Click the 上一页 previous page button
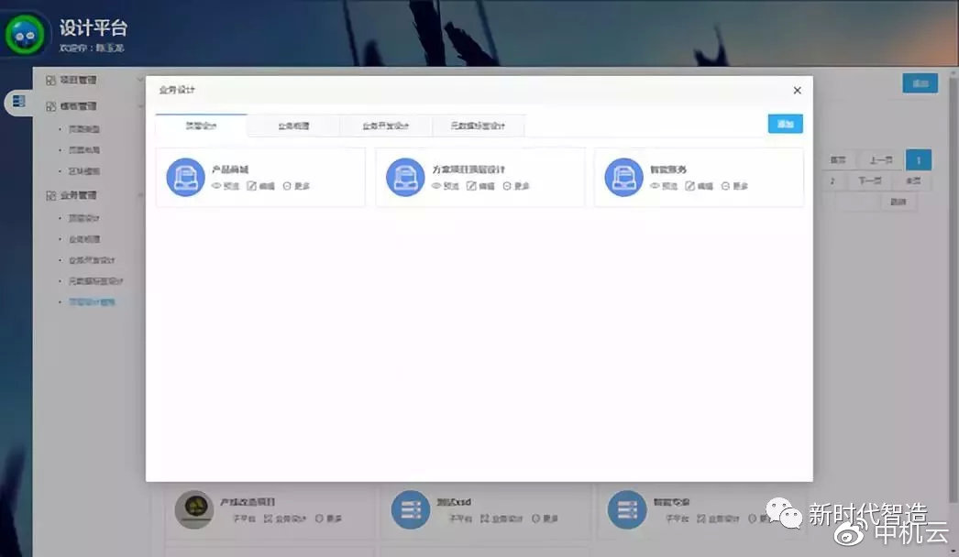Screen dimensions: 959x557 click(x=881, y=160)
